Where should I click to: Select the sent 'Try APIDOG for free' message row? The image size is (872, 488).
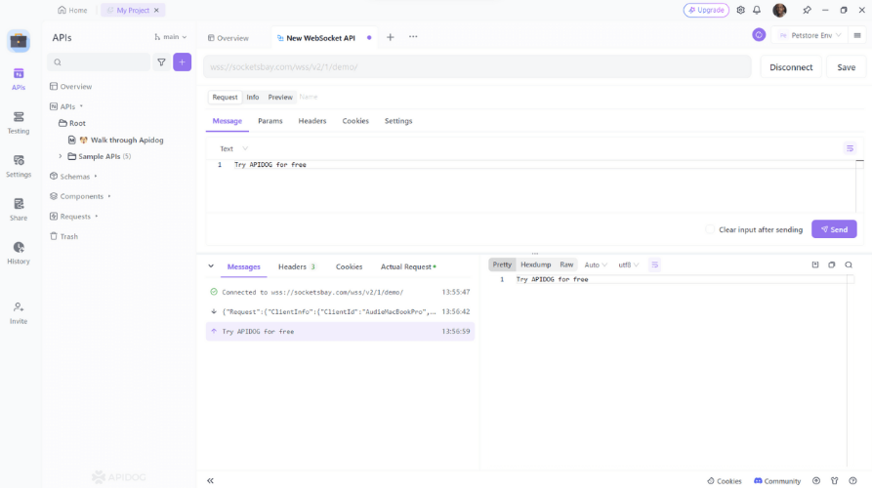[x=340, y=331]
